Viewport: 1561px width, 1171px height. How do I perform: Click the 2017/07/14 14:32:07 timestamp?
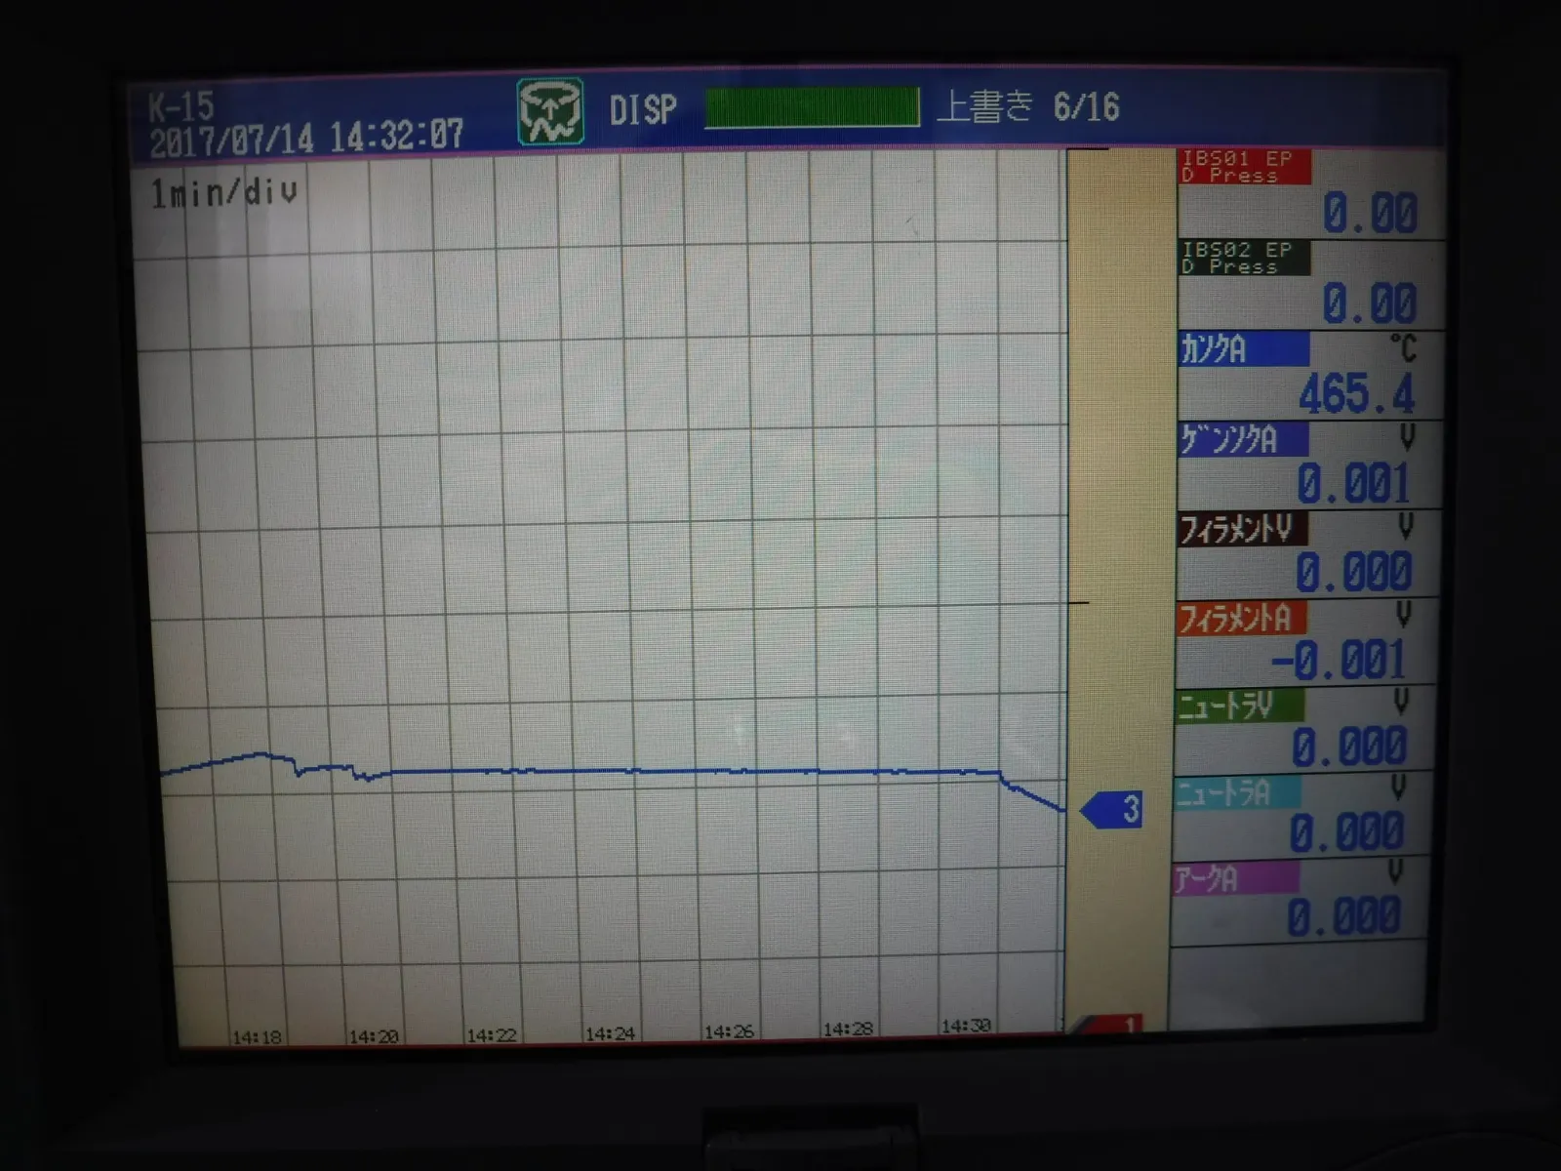(x=306, y=138)
